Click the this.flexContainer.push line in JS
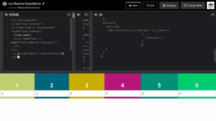Image resolution: width=216 pixels, height=121 pixels. coord(139,30)
